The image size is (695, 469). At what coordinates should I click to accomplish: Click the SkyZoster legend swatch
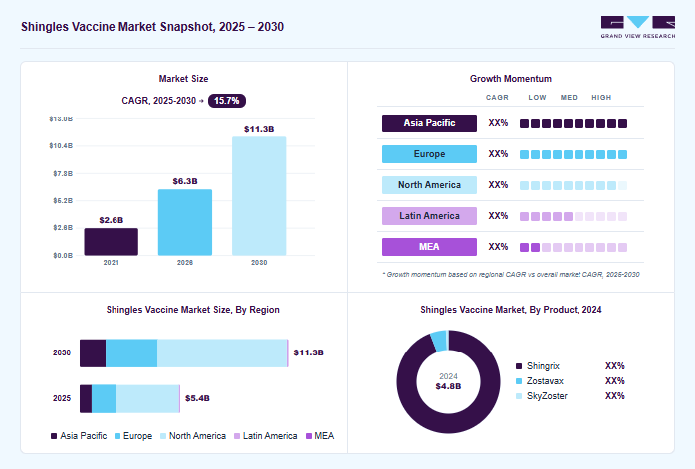click(519, 396)
